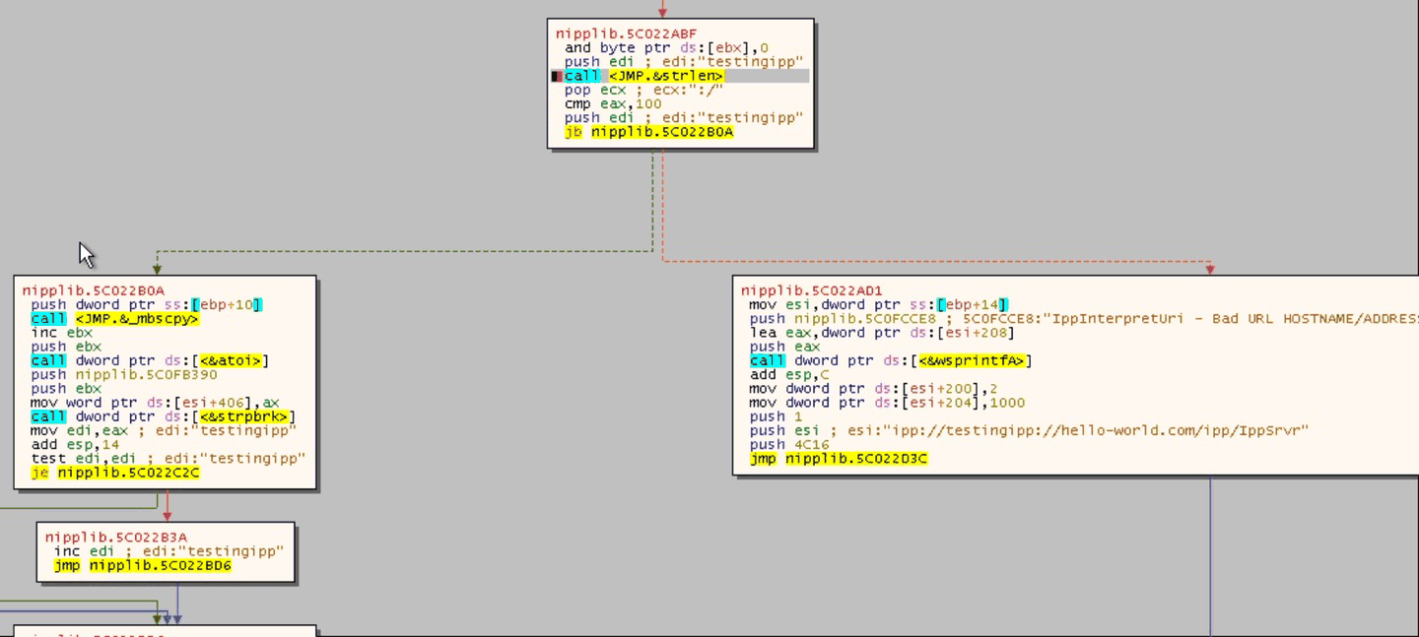Select mov word ptr [esi+406],ax line
Image resolution: width=1419 pixels, height=637 pixels.
(x=155, y=403)
